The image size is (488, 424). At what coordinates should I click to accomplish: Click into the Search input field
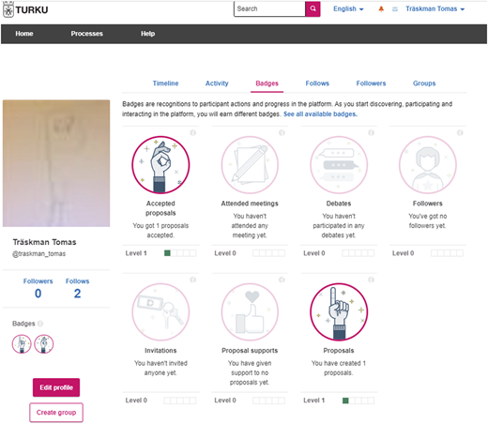tap(269, 8)
